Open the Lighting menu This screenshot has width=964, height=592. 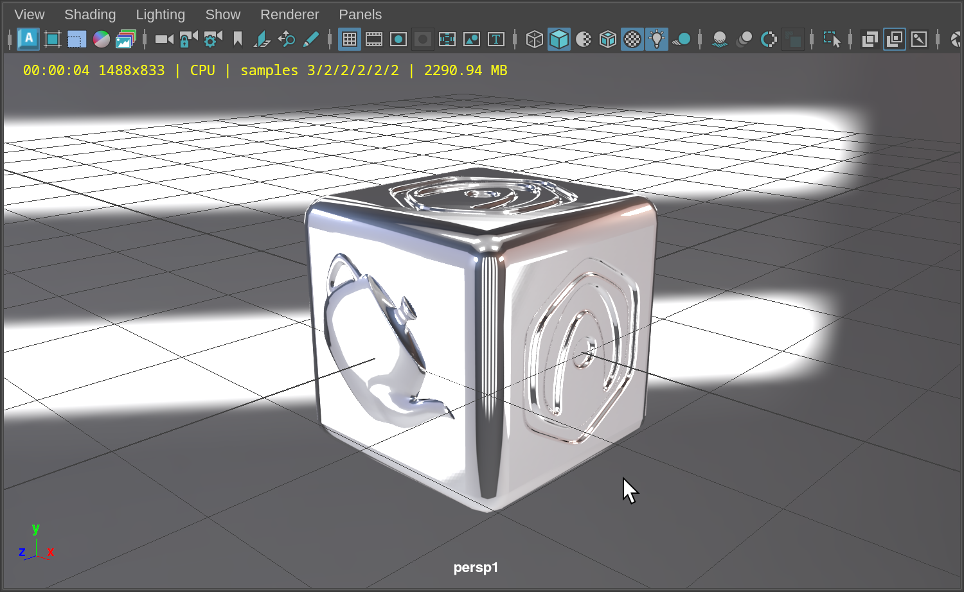point(160,14)
